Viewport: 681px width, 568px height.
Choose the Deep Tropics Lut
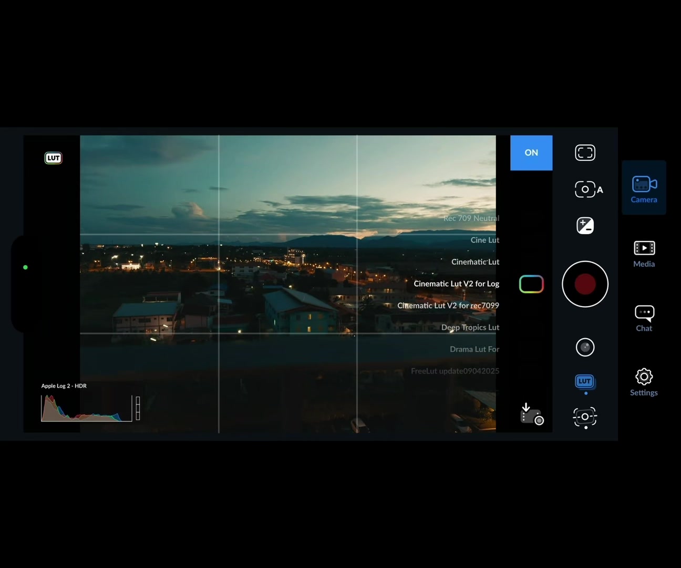pyautogui.click(x=470, y=327)
